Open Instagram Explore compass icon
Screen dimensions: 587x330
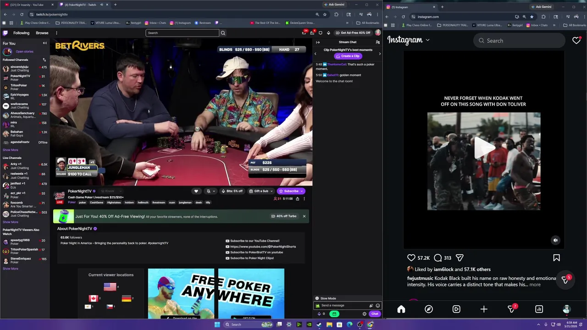coord(429,309)
